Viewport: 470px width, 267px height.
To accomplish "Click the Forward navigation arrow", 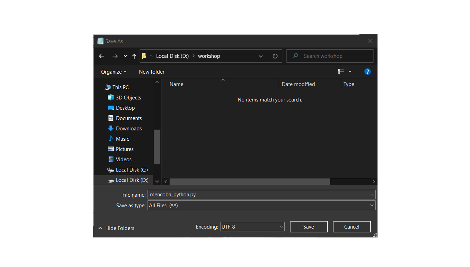I will pyautogui.click(x=115, y=56).
